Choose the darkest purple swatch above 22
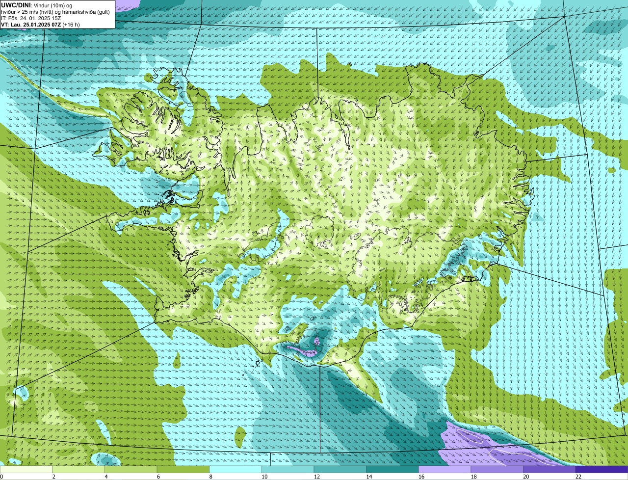Screen dimensions: 628x480 click(x=602, y=469)
